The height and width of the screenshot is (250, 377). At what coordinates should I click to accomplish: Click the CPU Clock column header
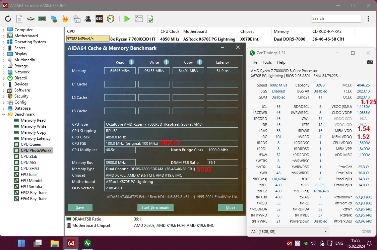tap(170, 32)
